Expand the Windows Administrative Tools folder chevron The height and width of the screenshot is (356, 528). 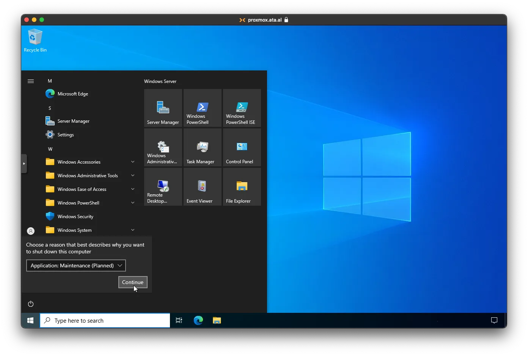[x=133, y=176]
